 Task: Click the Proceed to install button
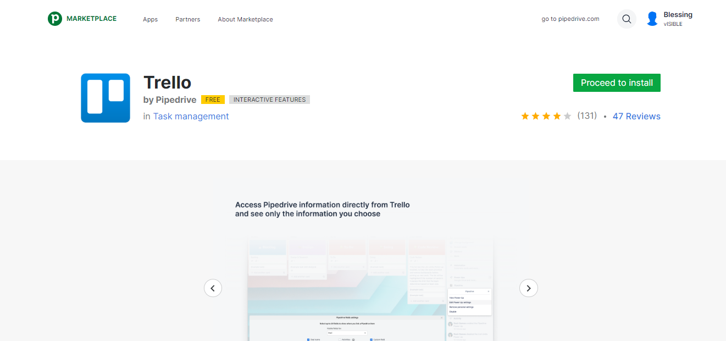[617, 82]
